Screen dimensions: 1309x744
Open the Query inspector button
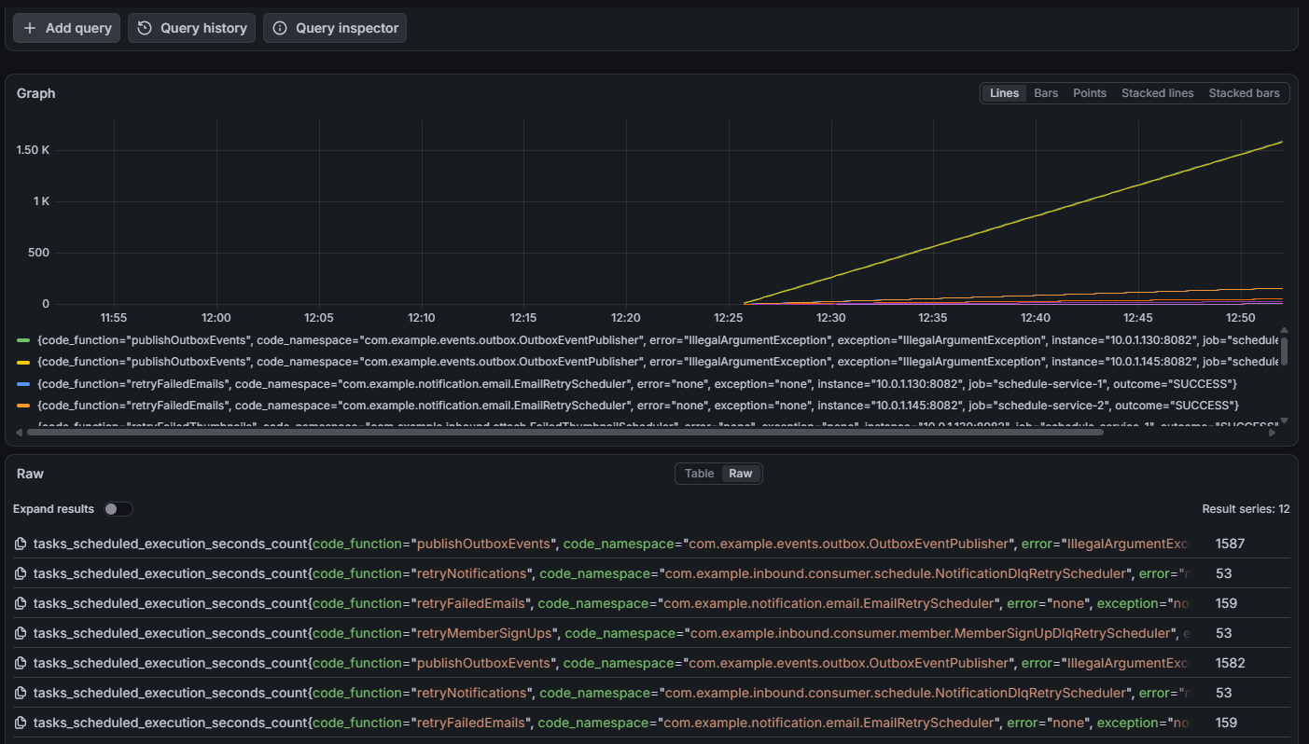click(x=335, y=28)
